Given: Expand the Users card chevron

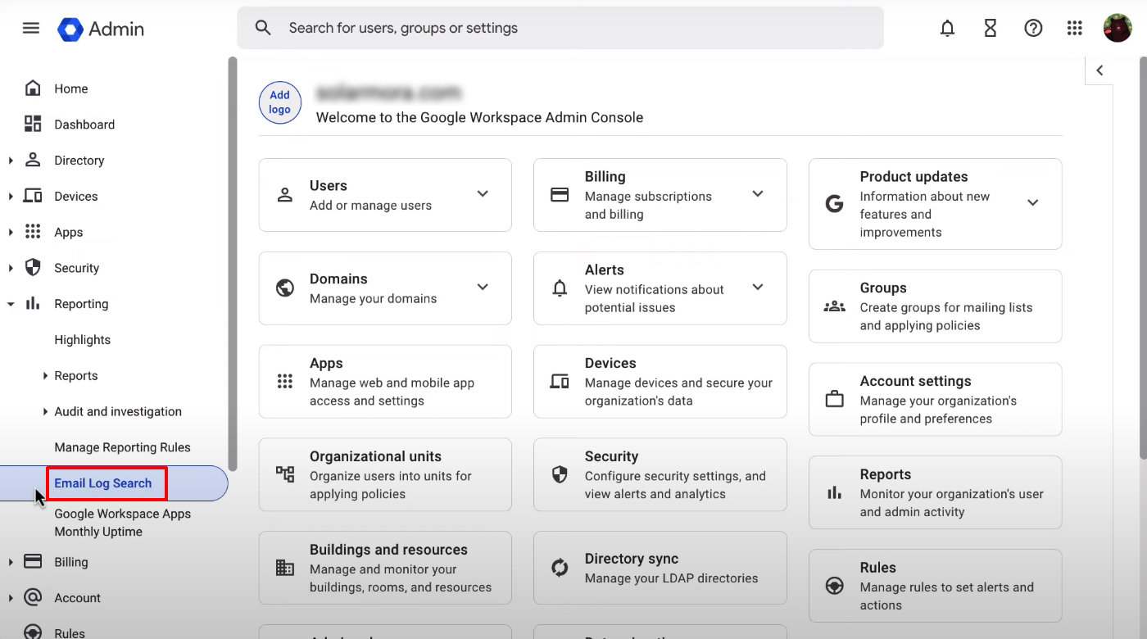Looking at the screenshot, I should point(483,194).
